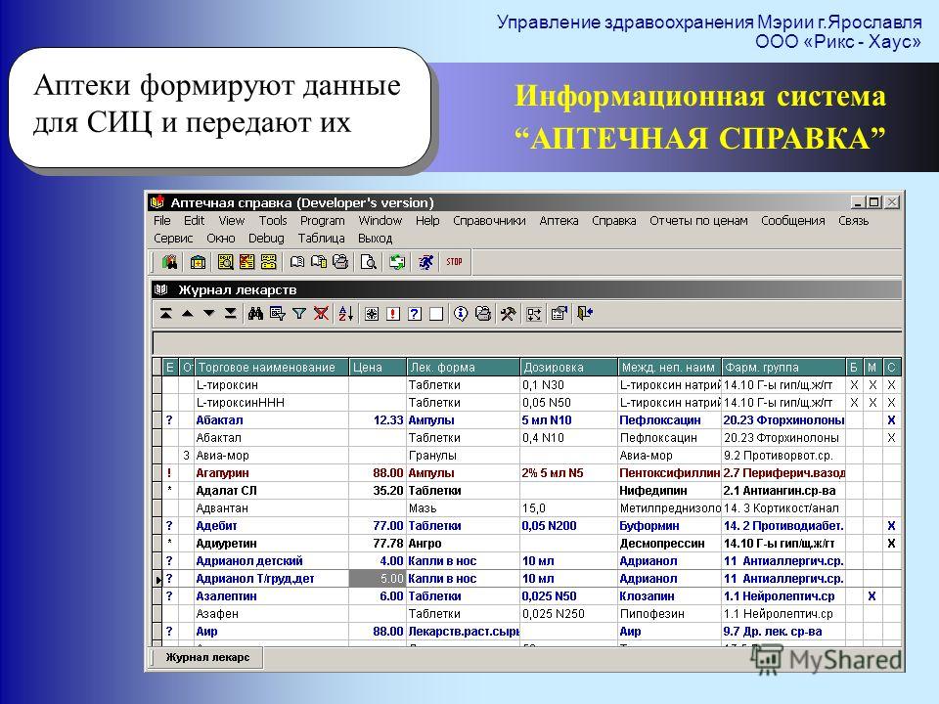
Task: Open the Сообщения menu
Action: 792,220
